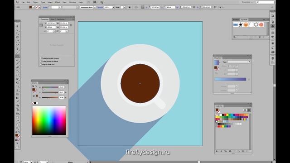The height and width of the screenshot is (163, 290).
Task: Open the Gradient Type dropdown
Action: tap(239, 62)
